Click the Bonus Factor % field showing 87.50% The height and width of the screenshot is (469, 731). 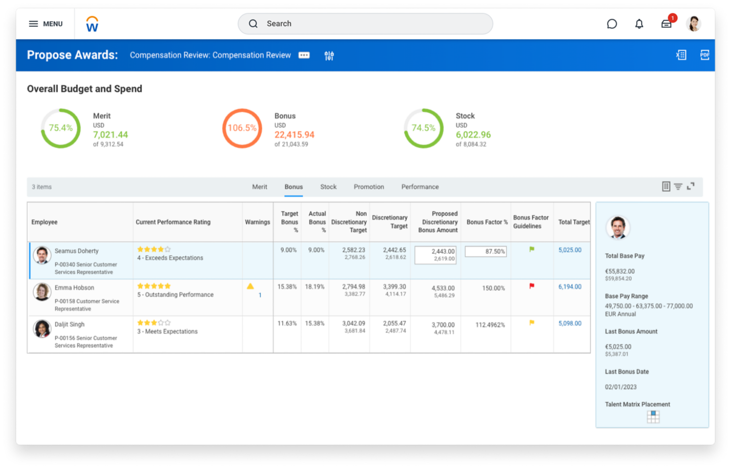click(x=485, y=251)
